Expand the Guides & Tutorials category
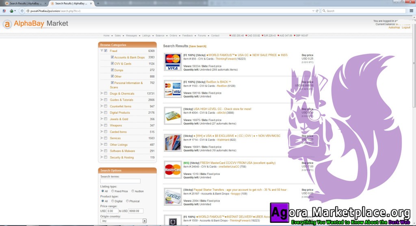 coord(102,100)
